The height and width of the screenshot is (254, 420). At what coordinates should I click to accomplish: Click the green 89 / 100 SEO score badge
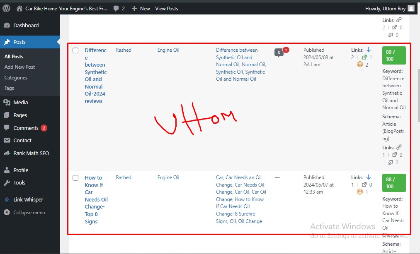point(394,55)
